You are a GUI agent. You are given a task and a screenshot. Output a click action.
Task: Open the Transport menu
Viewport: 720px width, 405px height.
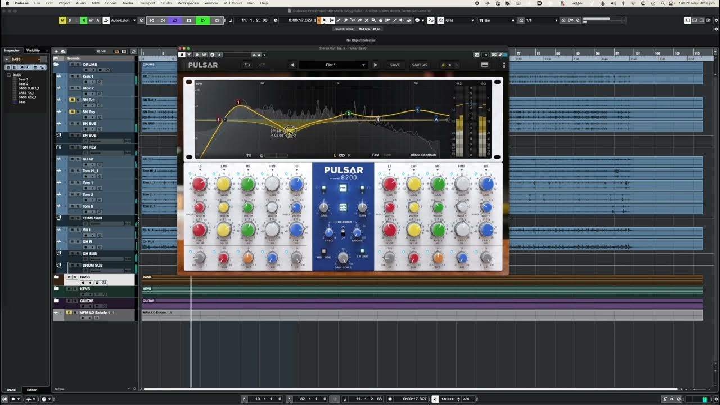pyautogui.click(x=147, y=3)
